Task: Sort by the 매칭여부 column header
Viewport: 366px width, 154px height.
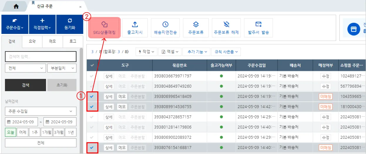Action: (325, 65)
